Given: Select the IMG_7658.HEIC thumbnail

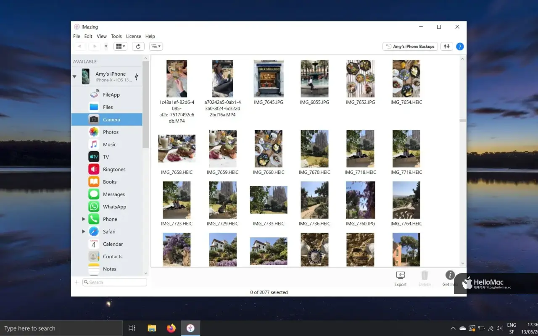Looking at the screenshot, I should (177, 149).
